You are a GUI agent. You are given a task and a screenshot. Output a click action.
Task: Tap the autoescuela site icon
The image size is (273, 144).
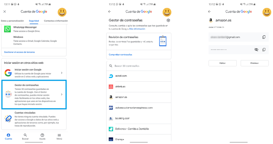coord(111,108)
